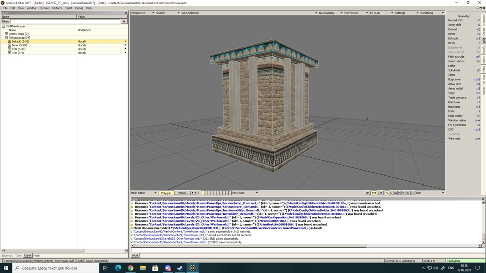This screenshot has width=486, height=273.
Task: Click the Subdivide geometry tool
Action: click(454, 70)
